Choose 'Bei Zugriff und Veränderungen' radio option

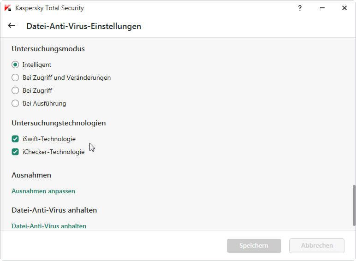[x=15, y=77]
